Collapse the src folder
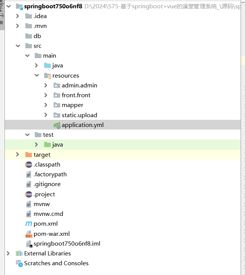This screenshot has height=275, width=245. (x=18, y=46)
